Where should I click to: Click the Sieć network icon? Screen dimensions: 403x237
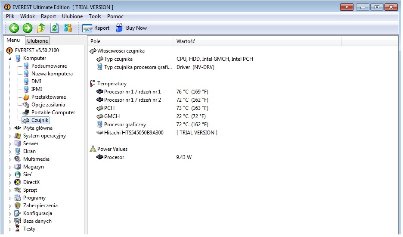tap(18, 175)
